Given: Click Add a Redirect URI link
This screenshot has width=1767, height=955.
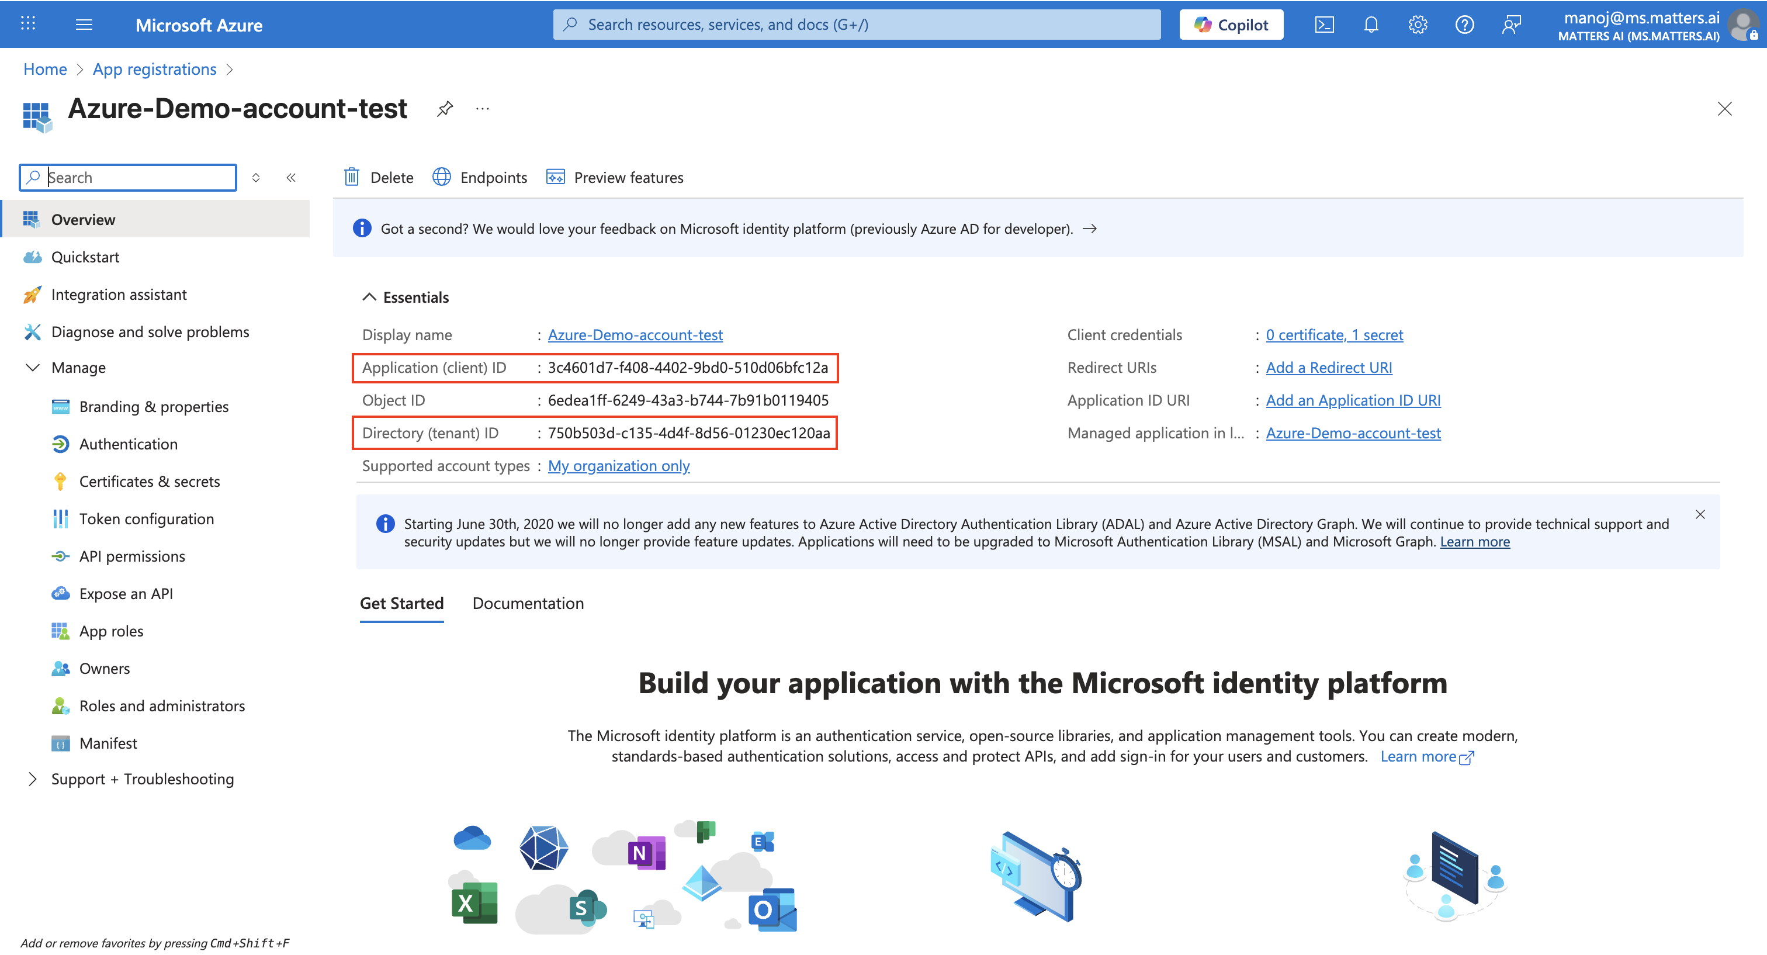Looking at the screenshot, I should point(1329,368).
